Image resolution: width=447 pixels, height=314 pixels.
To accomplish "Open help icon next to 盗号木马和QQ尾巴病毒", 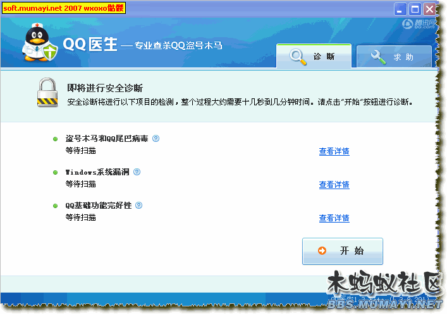I will coord(156,139).
